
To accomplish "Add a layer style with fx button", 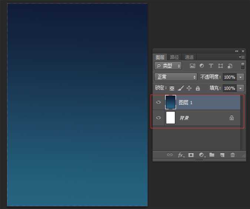I will pos(181,155).
